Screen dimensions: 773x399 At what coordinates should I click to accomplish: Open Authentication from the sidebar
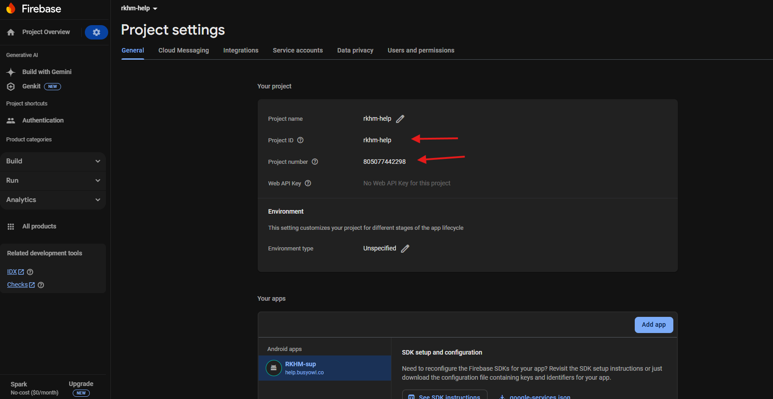[x=43, y=120]
